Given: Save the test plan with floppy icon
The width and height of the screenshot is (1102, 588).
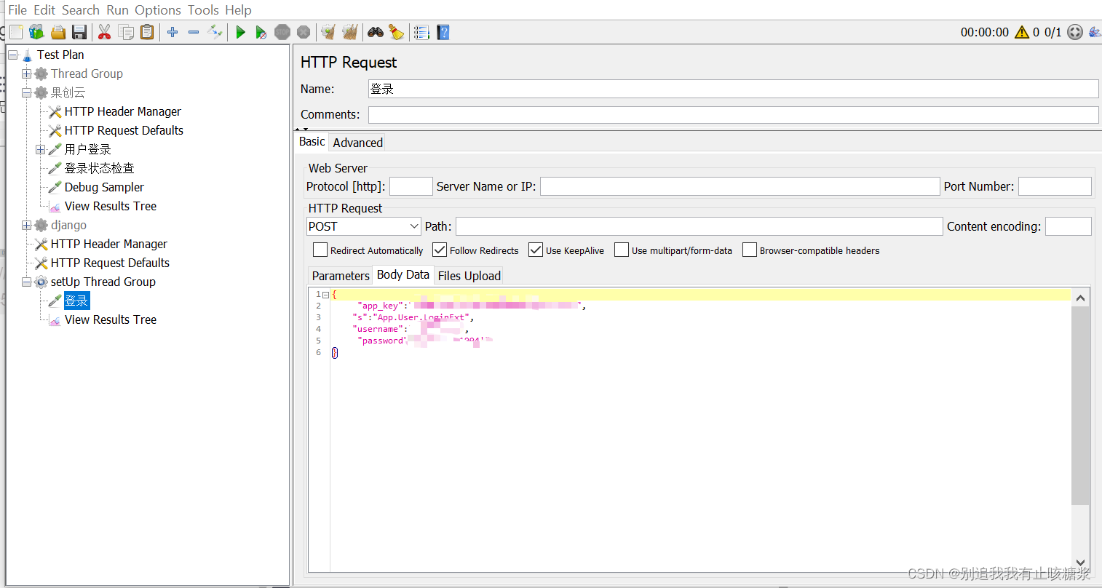Looking at the screenshot, I should [79, 32].
